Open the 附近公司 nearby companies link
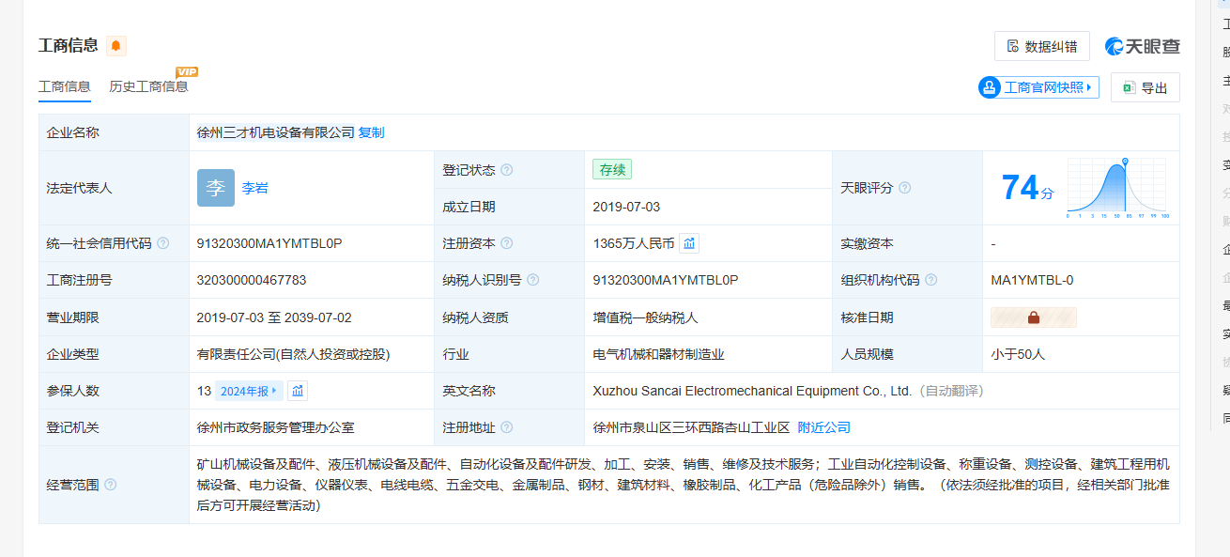Screen dimensions: 1230x557 tap(823, 427)
